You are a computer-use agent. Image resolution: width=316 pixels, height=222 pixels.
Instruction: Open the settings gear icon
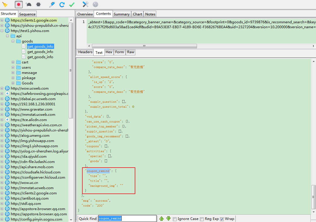pos(95,4)
